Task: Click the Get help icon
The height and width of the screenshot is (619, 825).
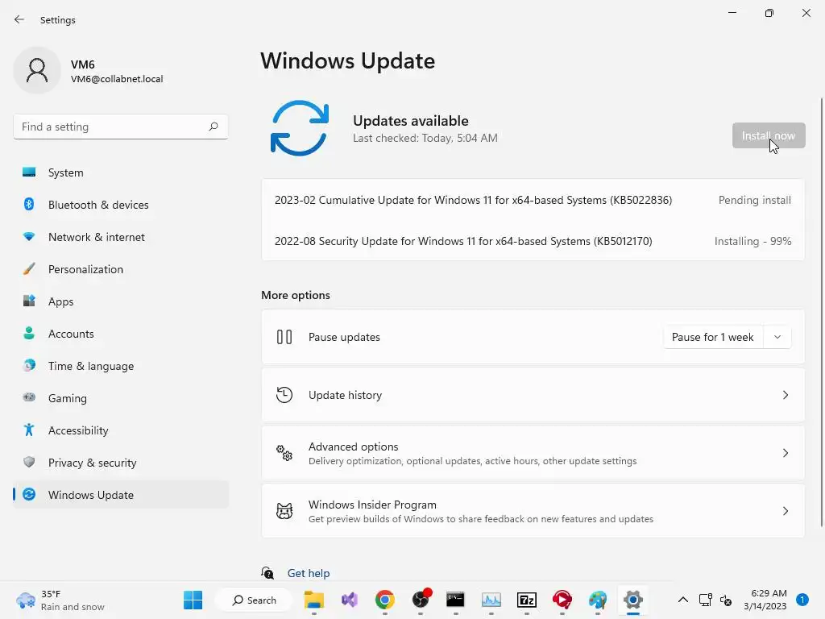Action: (267, 573)
